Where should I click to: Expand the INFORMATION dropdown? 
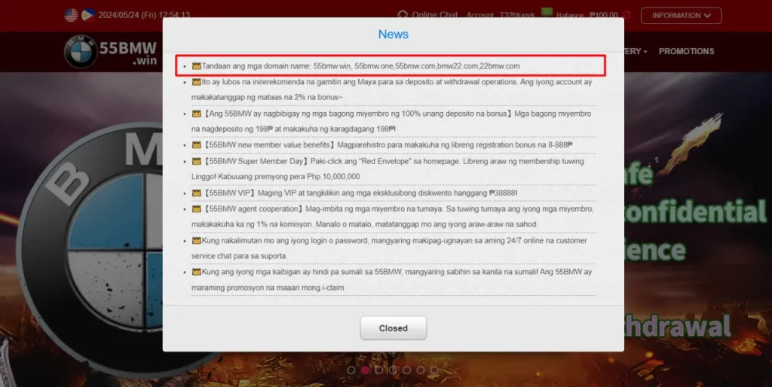click(x=681, y=15)
